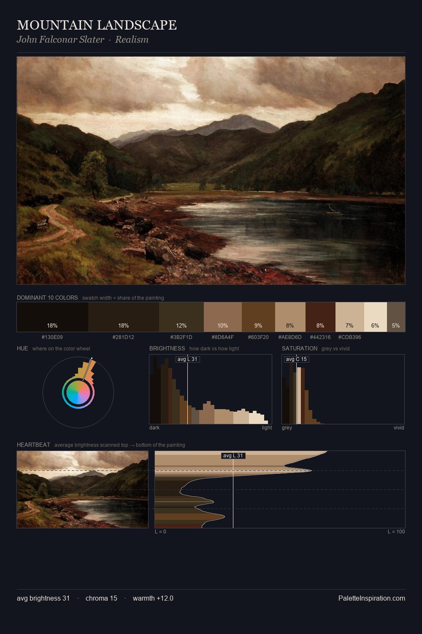Select the 10% swatch #8D6A4F
The height and width of the screenshot is (634, 422).
pyautogui.click(x=223, y=317)
